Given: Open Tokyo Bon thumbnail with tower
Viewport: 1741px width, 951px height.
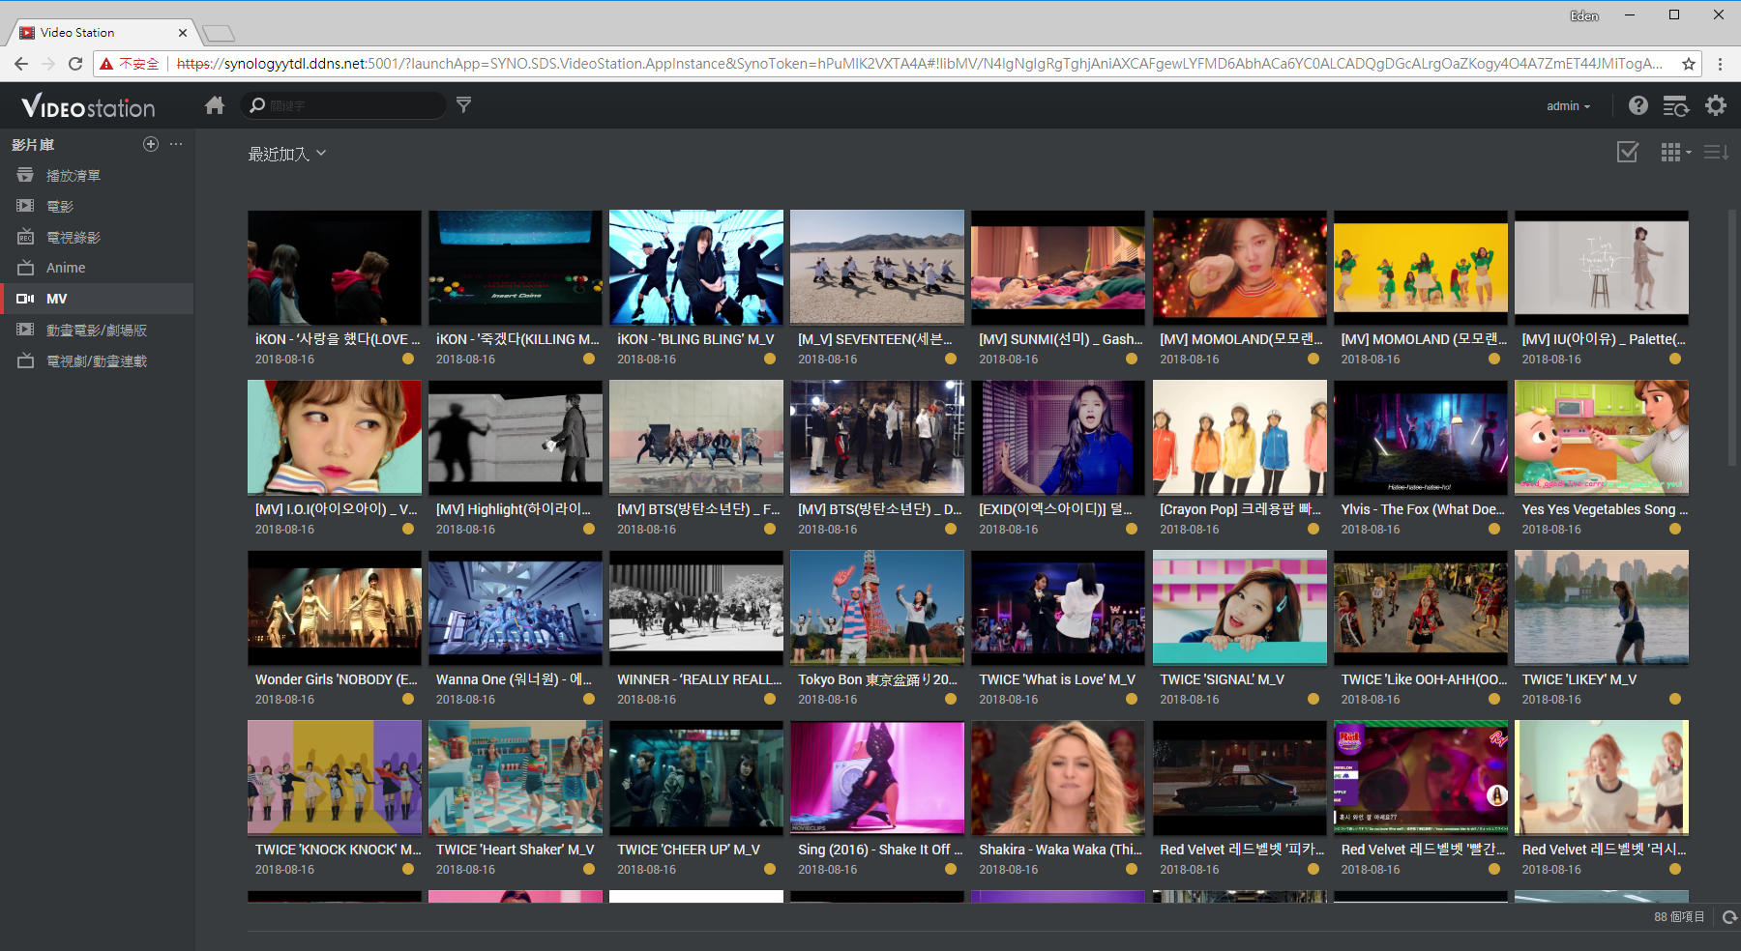Looking at the screenshot, I should point(877,608).
